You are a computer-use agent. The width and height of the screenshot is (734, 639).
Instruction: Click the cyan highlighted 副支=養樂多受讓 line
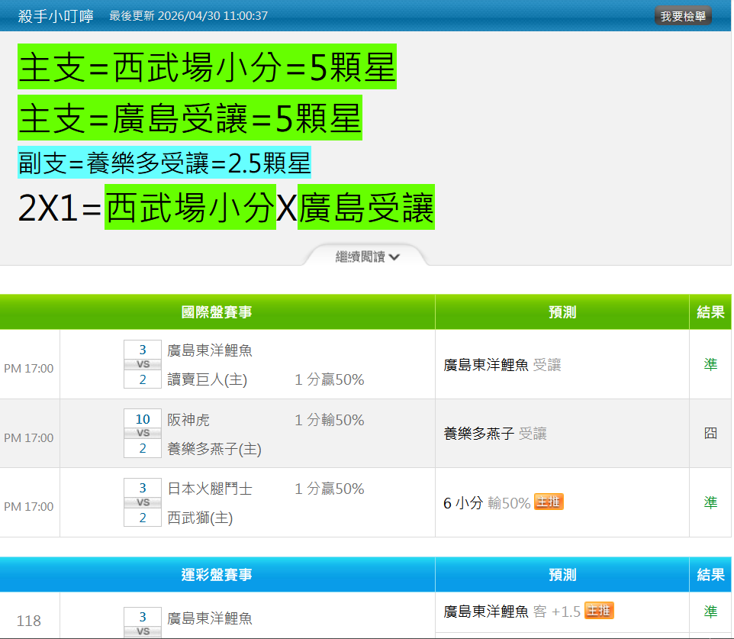164,163
